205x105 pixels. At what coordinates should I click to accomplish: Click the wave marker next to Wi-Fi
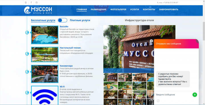(27, 93)
